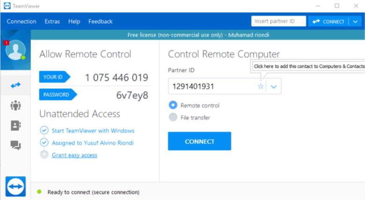The height and width of the screenshot is (200, 365).
Task: Click the large blue CONNECT button
Action: point(199,141)
